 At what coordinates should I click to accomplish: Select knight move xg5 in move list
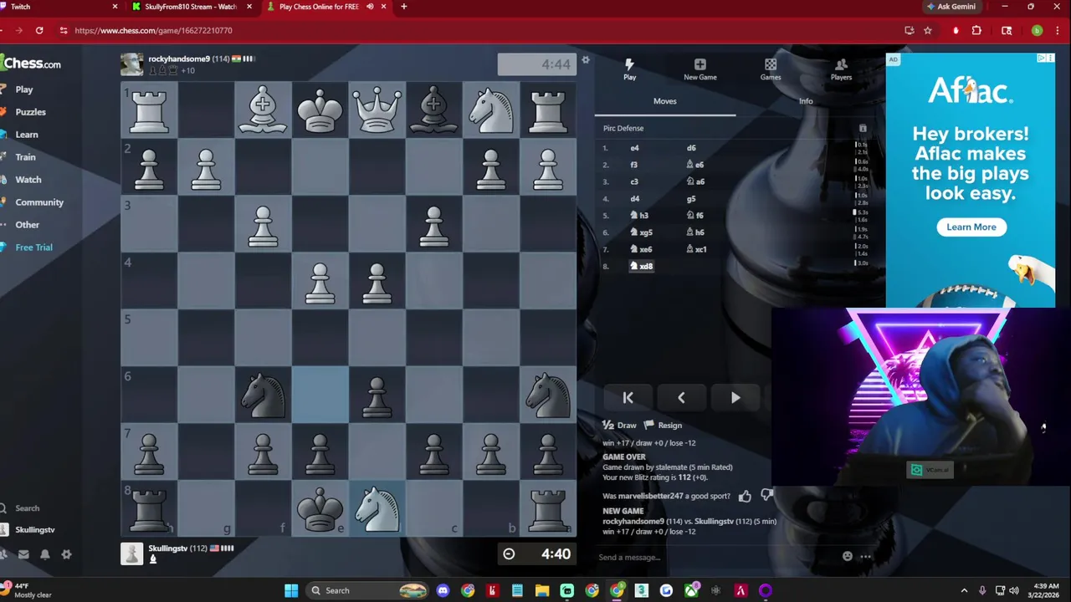click(641, 232)
